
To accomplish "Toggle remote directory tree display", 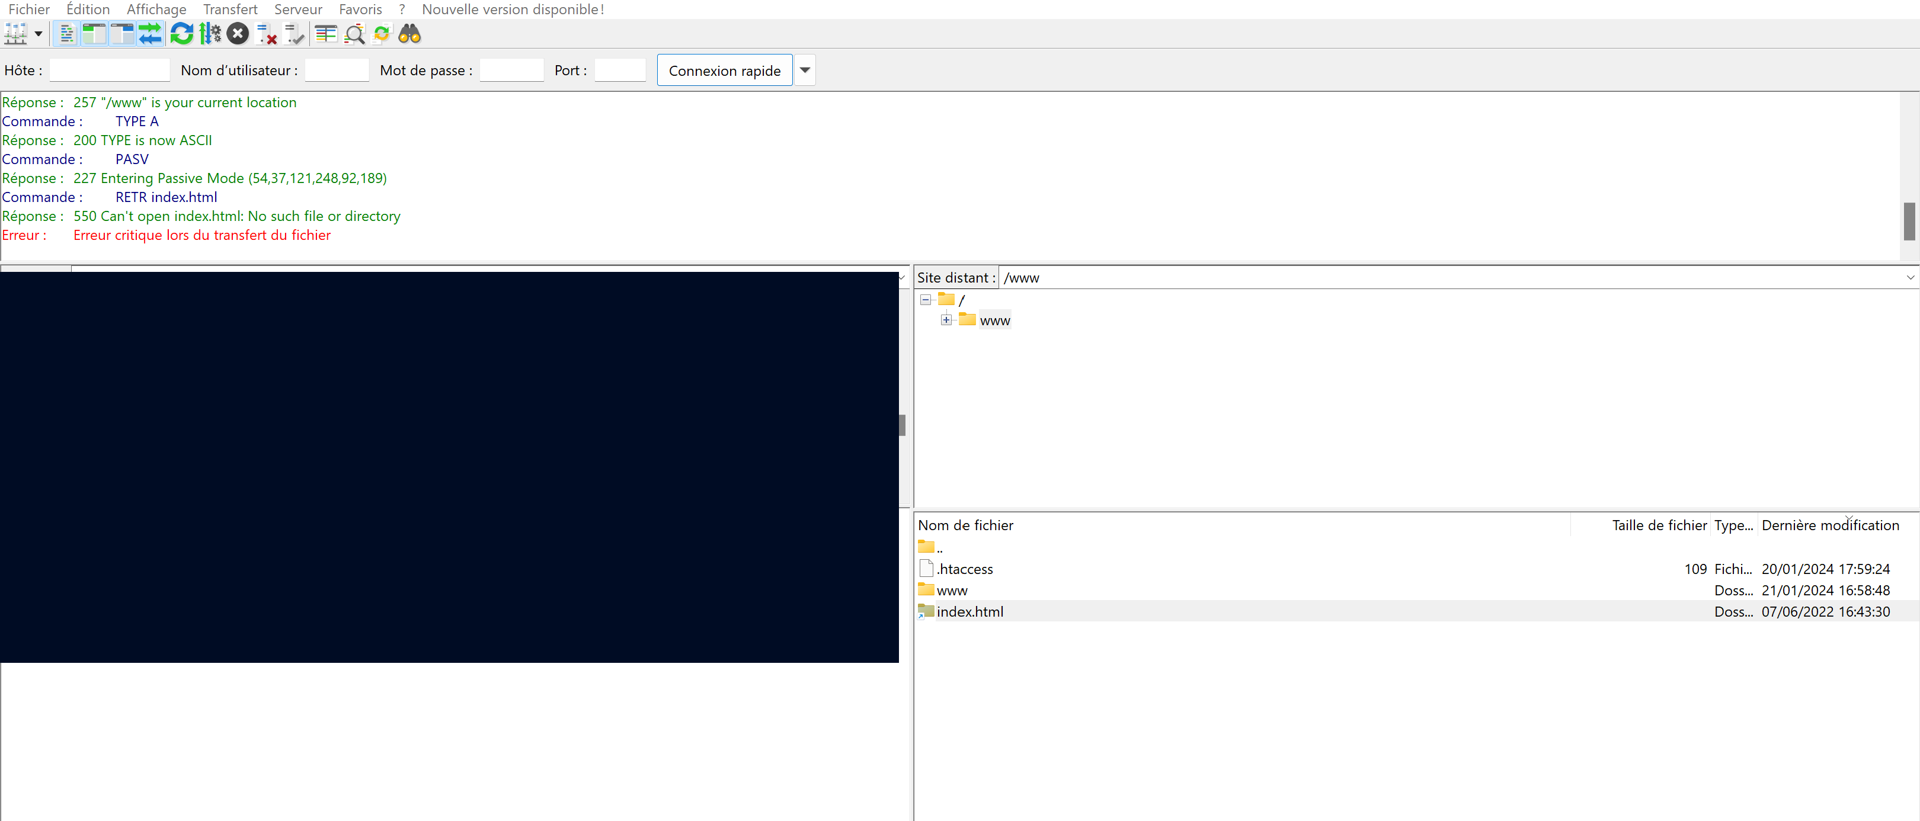I will click(x=121, y=34).
